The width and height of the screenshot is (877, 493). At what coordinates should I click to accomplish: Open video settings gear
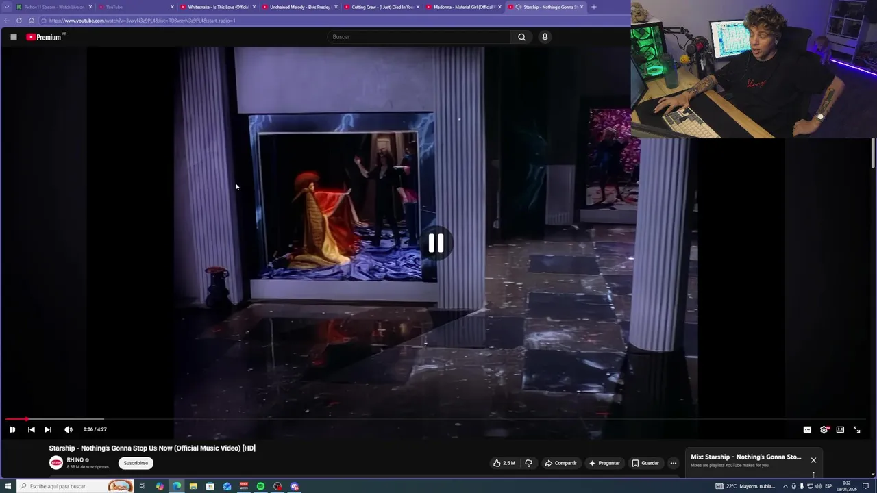[x=824, y=429]
